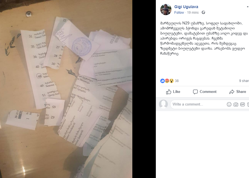
Task: Click the wow reaction emoji icon
Action: tap(172, 81)
